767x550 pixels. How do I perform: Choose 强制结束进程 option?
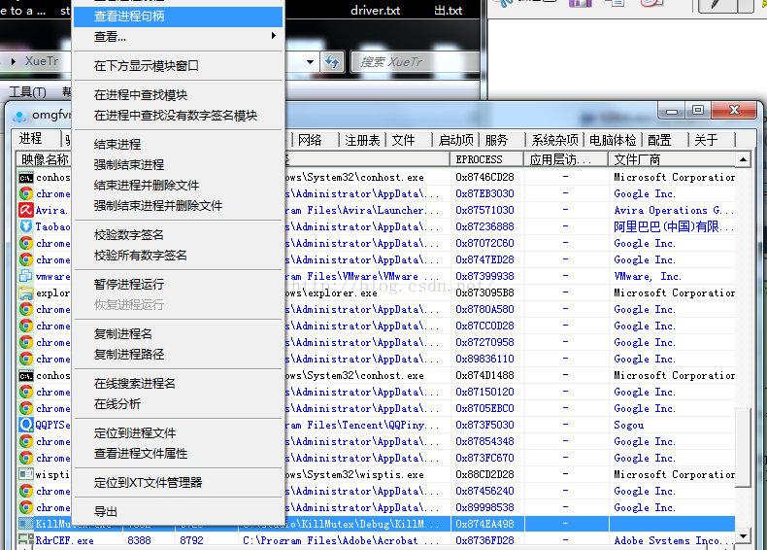pos(178,165)
